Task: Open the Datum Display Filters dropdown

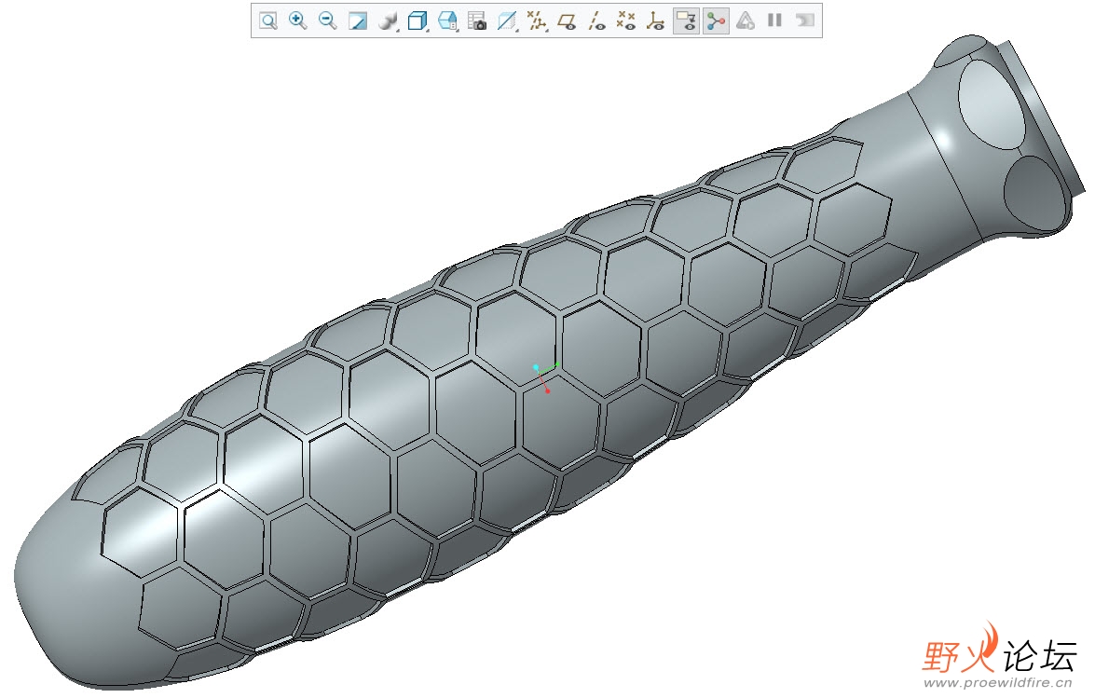Action: [537, 21]
